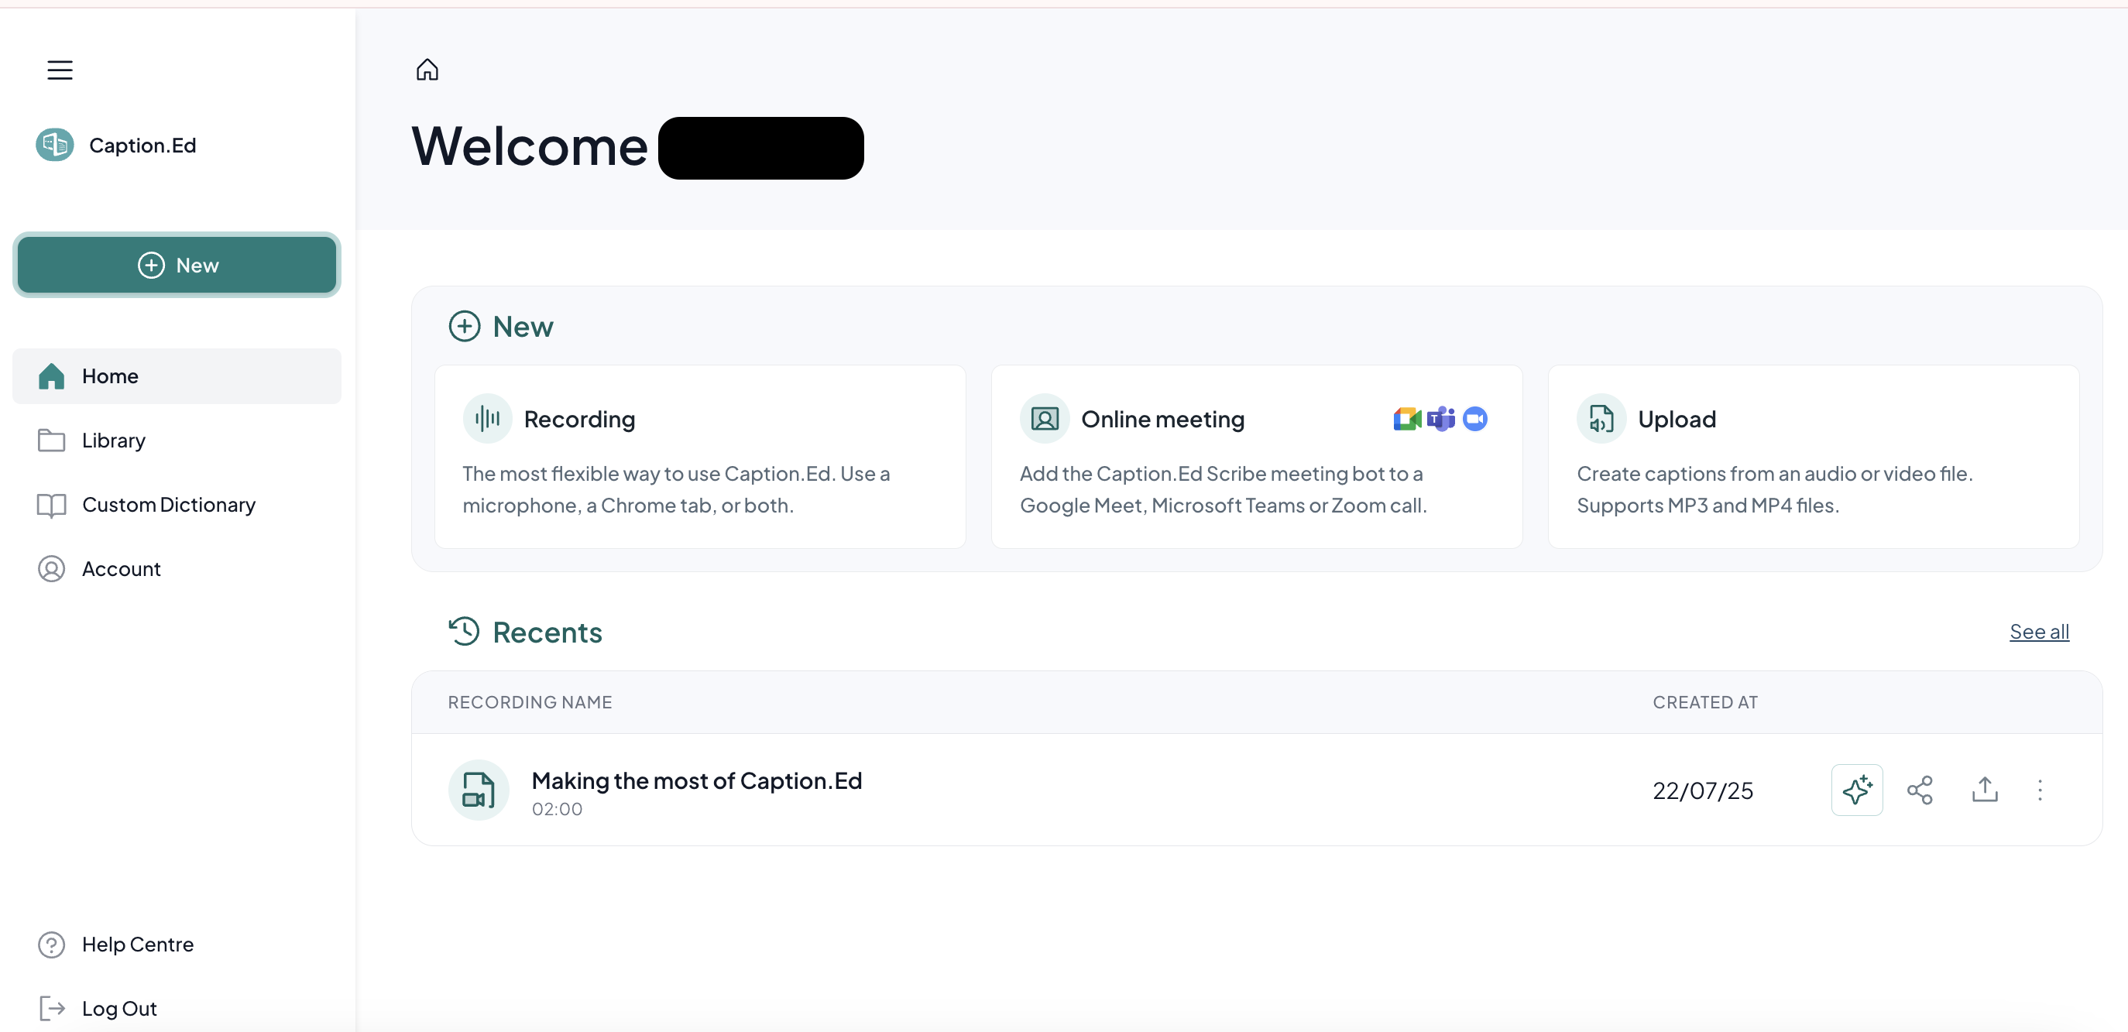Click the Caption.Ed logo icon
Viewport: 2128px width, 1032px height.
55,146
